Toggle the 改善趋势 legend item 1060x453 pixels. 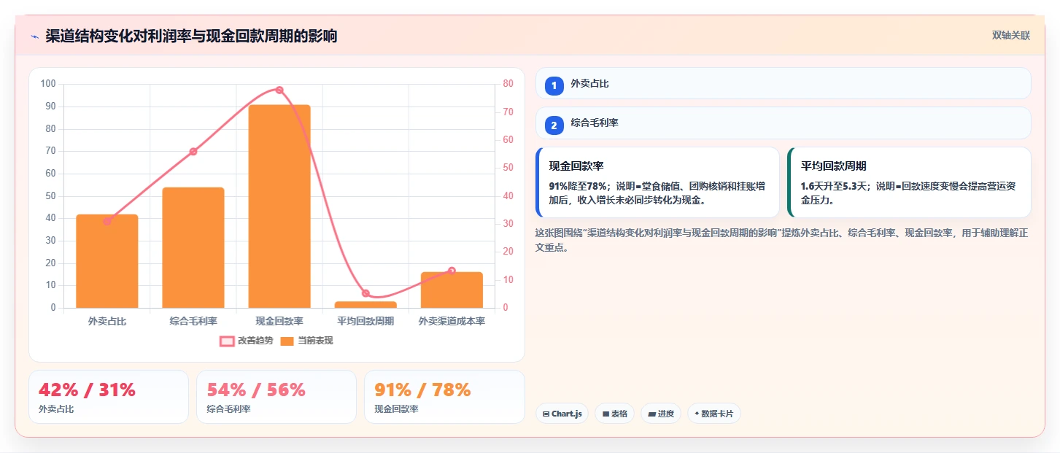pyautogui.click(x=246, y=341)
